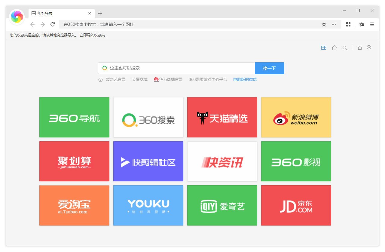Click the grayed back navigation arrow
The width and height of the screenshot is (385, 252).
(32, 24)
